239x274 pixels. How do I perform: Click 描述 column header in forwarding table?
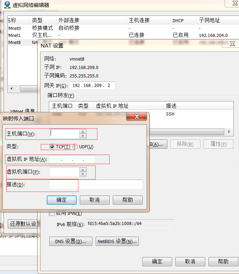click(x=198, y=106)
